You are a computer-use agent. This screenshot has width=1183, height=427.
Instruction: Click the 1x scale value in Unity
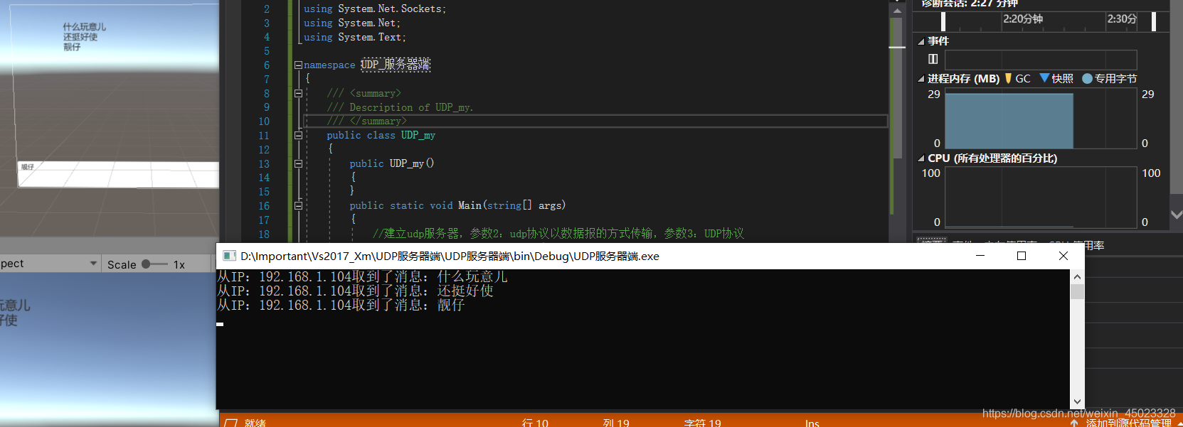(179, 264)
